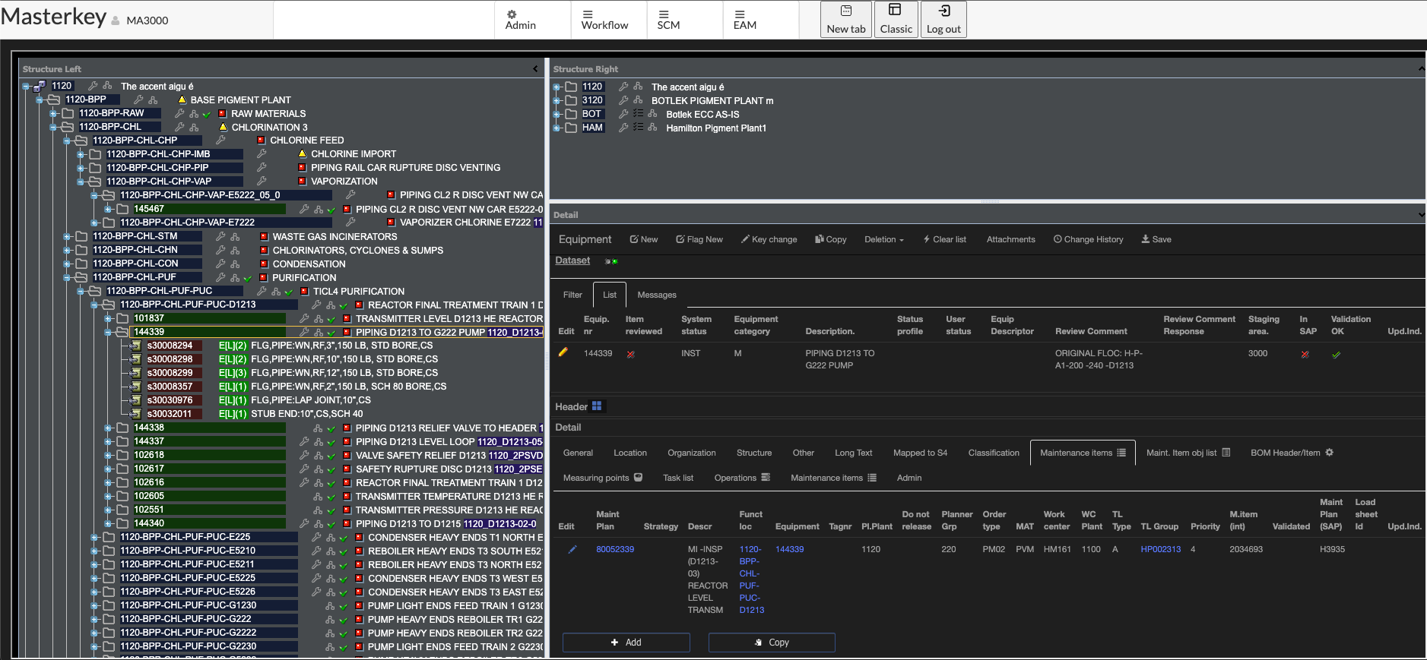Screen dimensions: 1427x660
Task: Click the Add button
Action: [626, 643]
